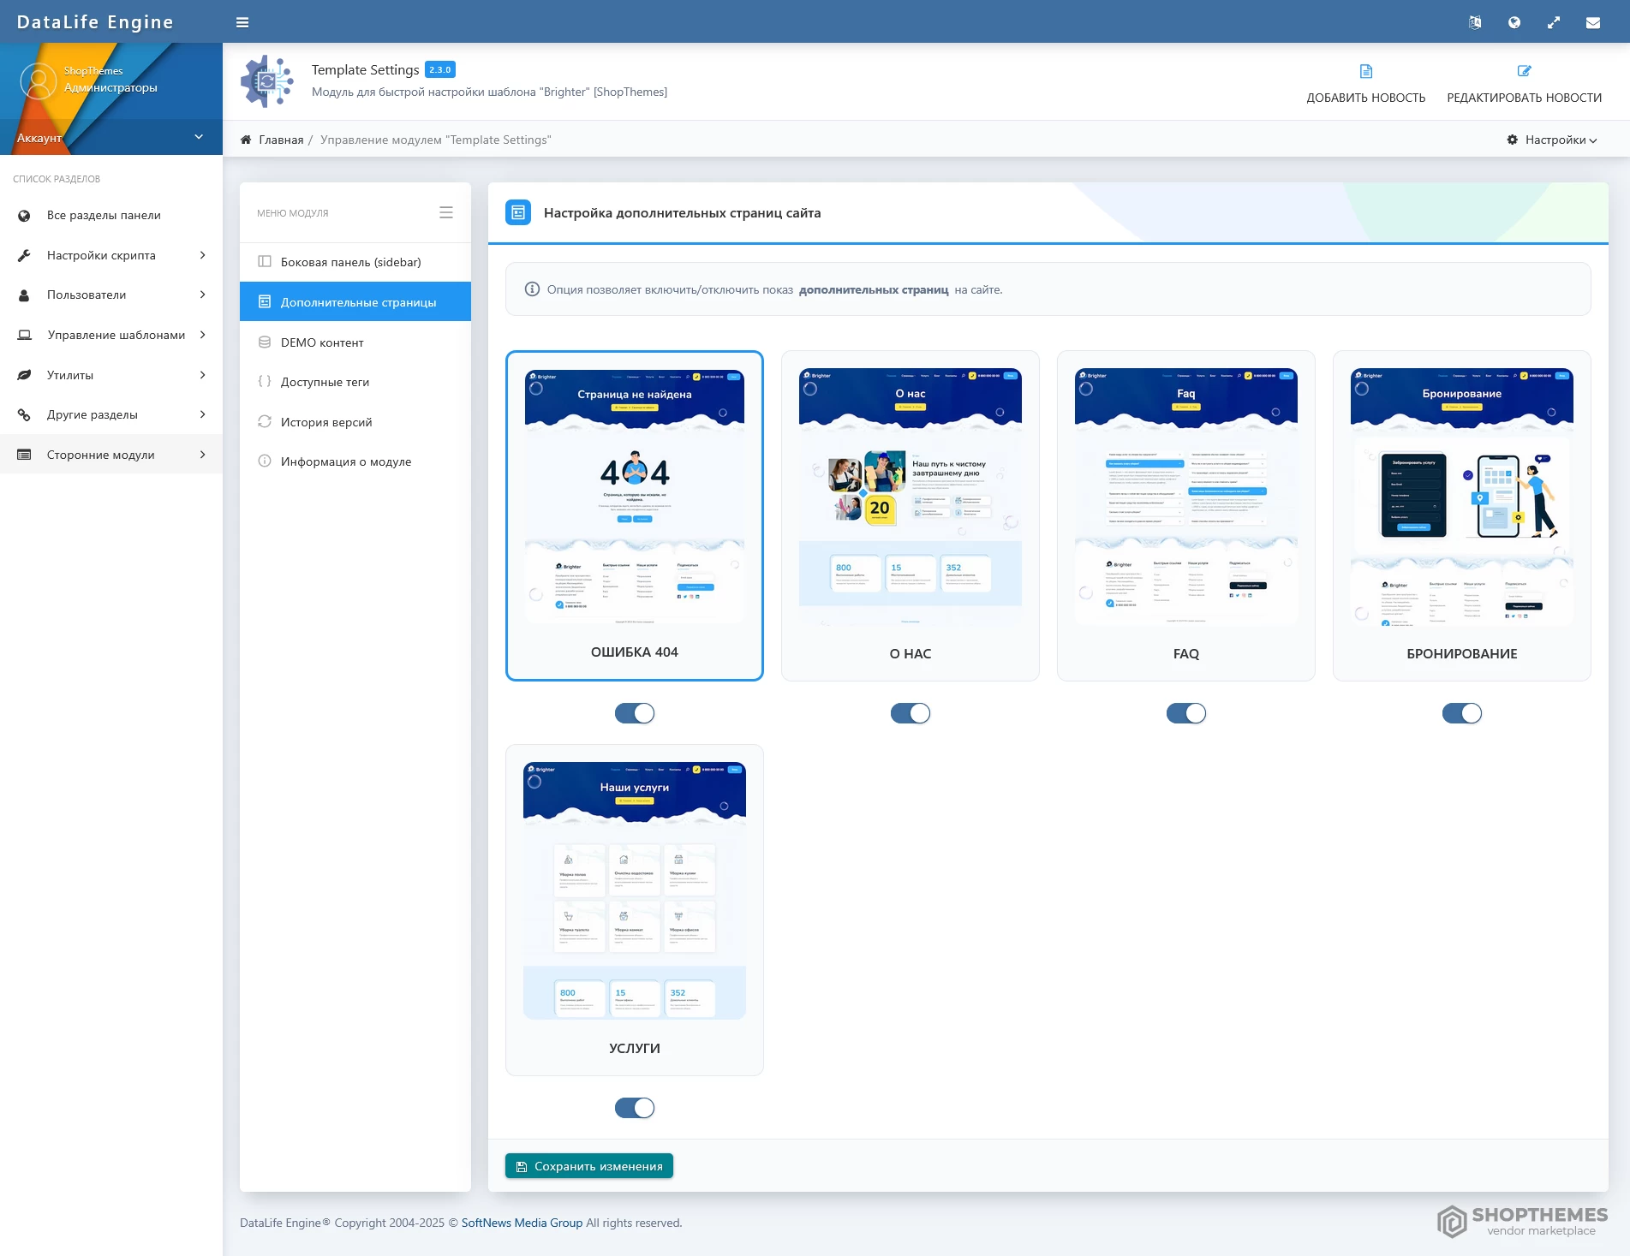1630x1256 pixels.
Task: Collapse module menu via hamburger icon
Action: [445, 212]
